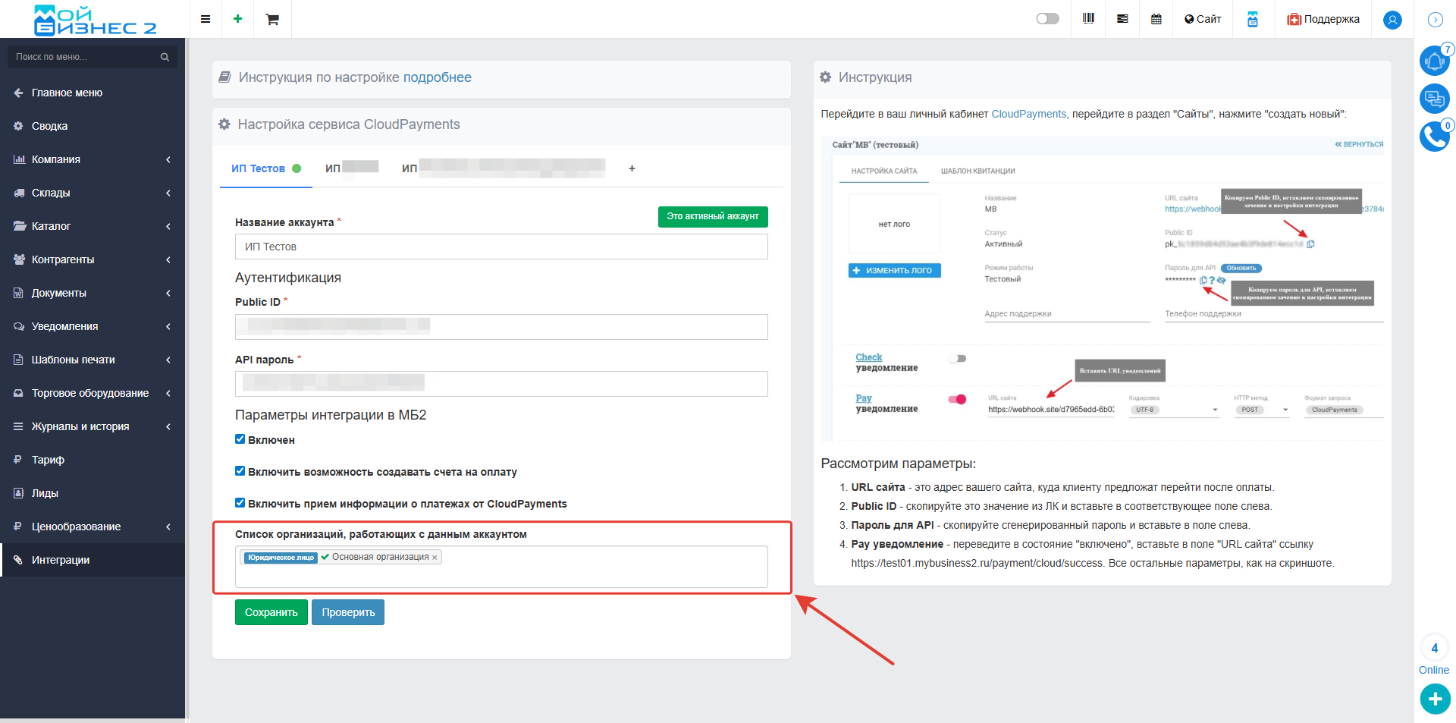Click the Online 4 users indicator
1456x723 pixels.
click(1434, 656)
